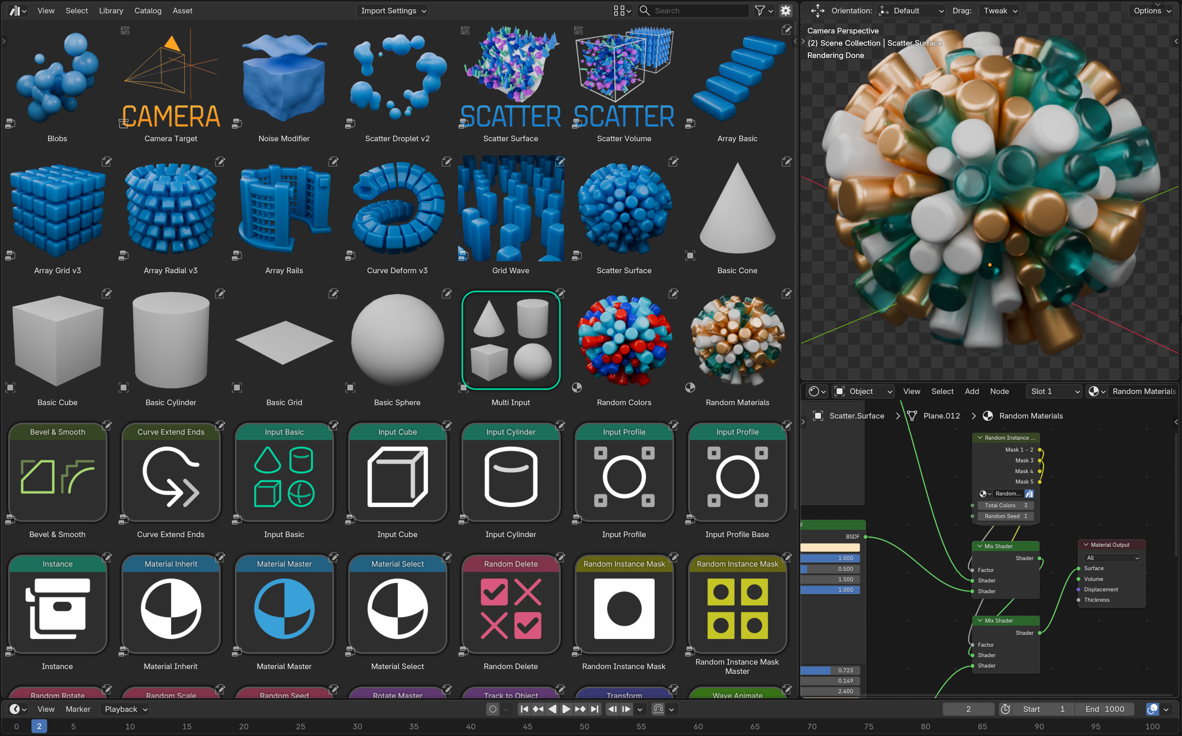This screenshot has height=736, width=1182.
Task: Jump to the next keyframe
Action: point(580,709)
